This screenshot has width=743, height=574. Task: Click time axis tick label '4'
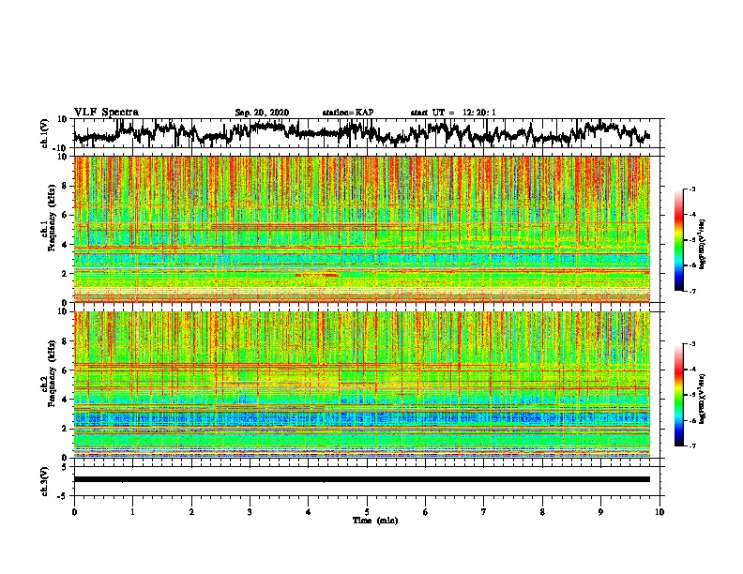point(309,512)
